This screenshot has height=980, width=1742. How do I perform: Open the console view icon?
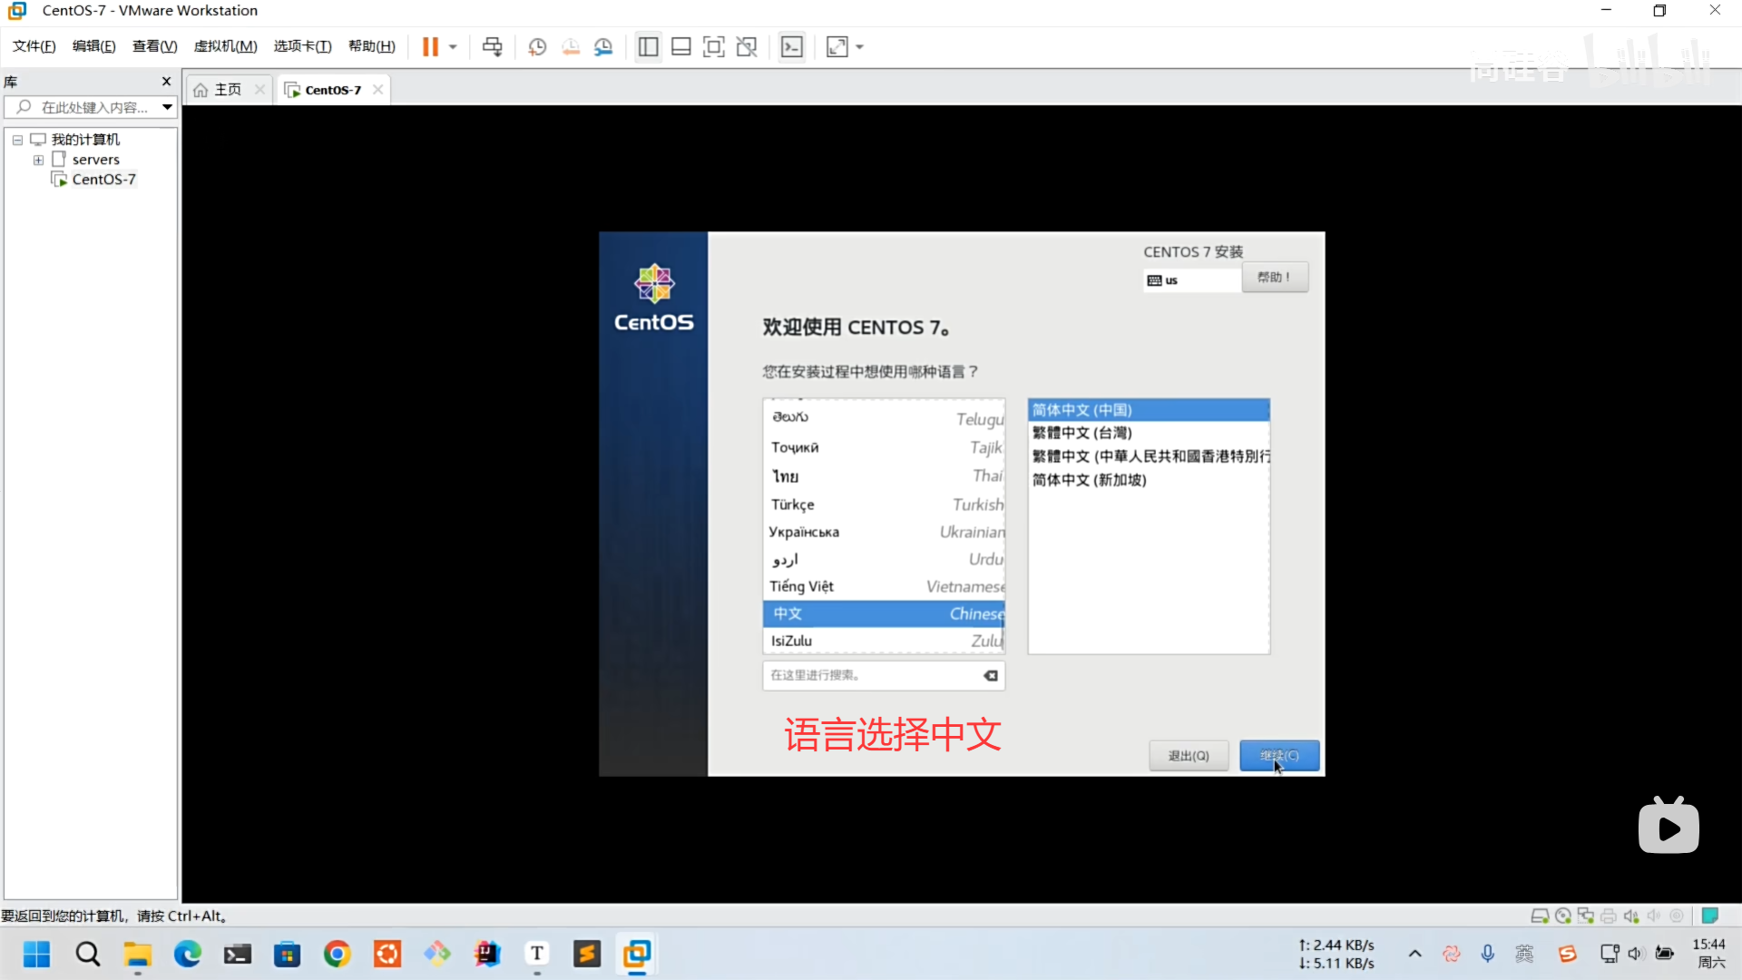click(x=792, y=47)
